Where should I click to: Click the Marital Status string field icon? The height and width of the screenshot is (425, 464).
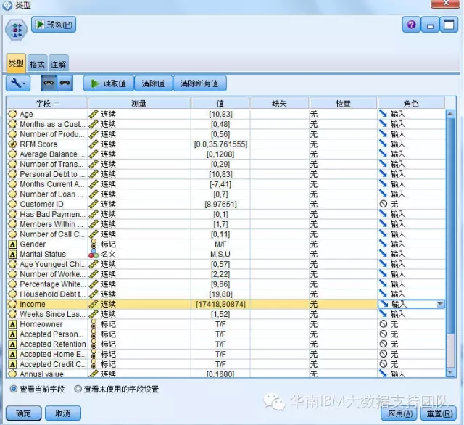coord(12,255)
